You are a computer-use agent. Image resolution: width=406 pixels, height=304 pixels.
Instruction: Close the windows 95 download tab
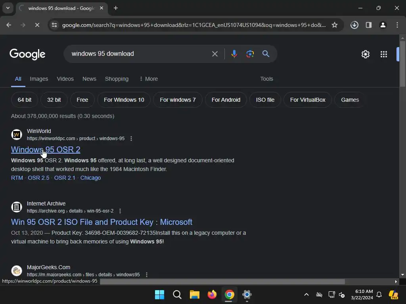coord(101,8)
